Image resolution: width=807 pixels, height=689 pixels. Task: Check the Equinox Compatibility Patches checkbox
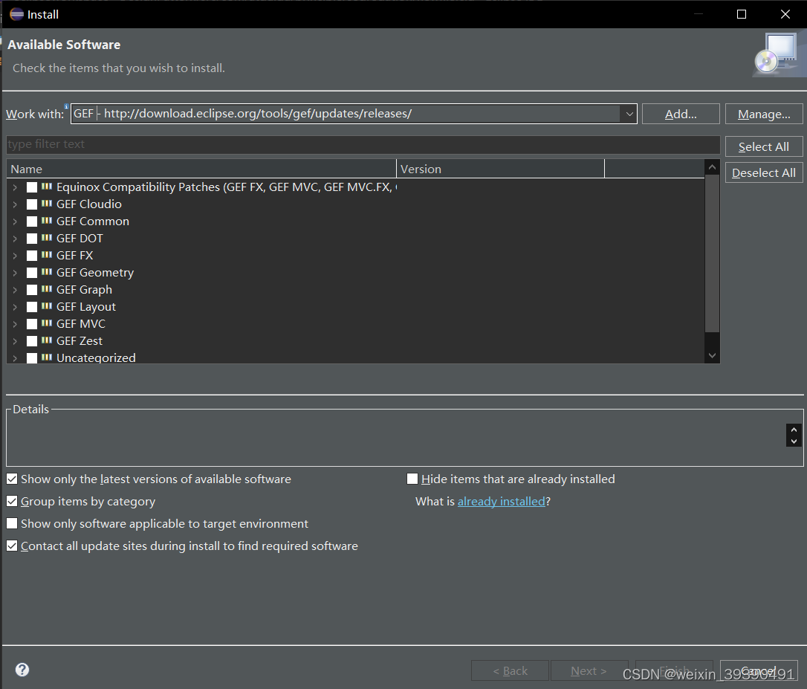pyautogui.click(x=32, y=187)
